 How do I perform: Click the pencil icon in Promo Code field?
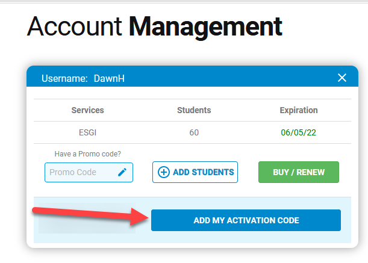point(122,172)
